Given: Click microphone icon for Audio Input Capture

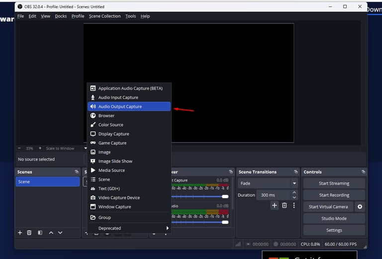Looking at the screenshot, I should 93,97.
